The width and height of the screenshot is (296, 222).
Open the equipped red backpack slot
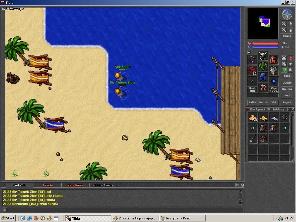tap(274, 60)
